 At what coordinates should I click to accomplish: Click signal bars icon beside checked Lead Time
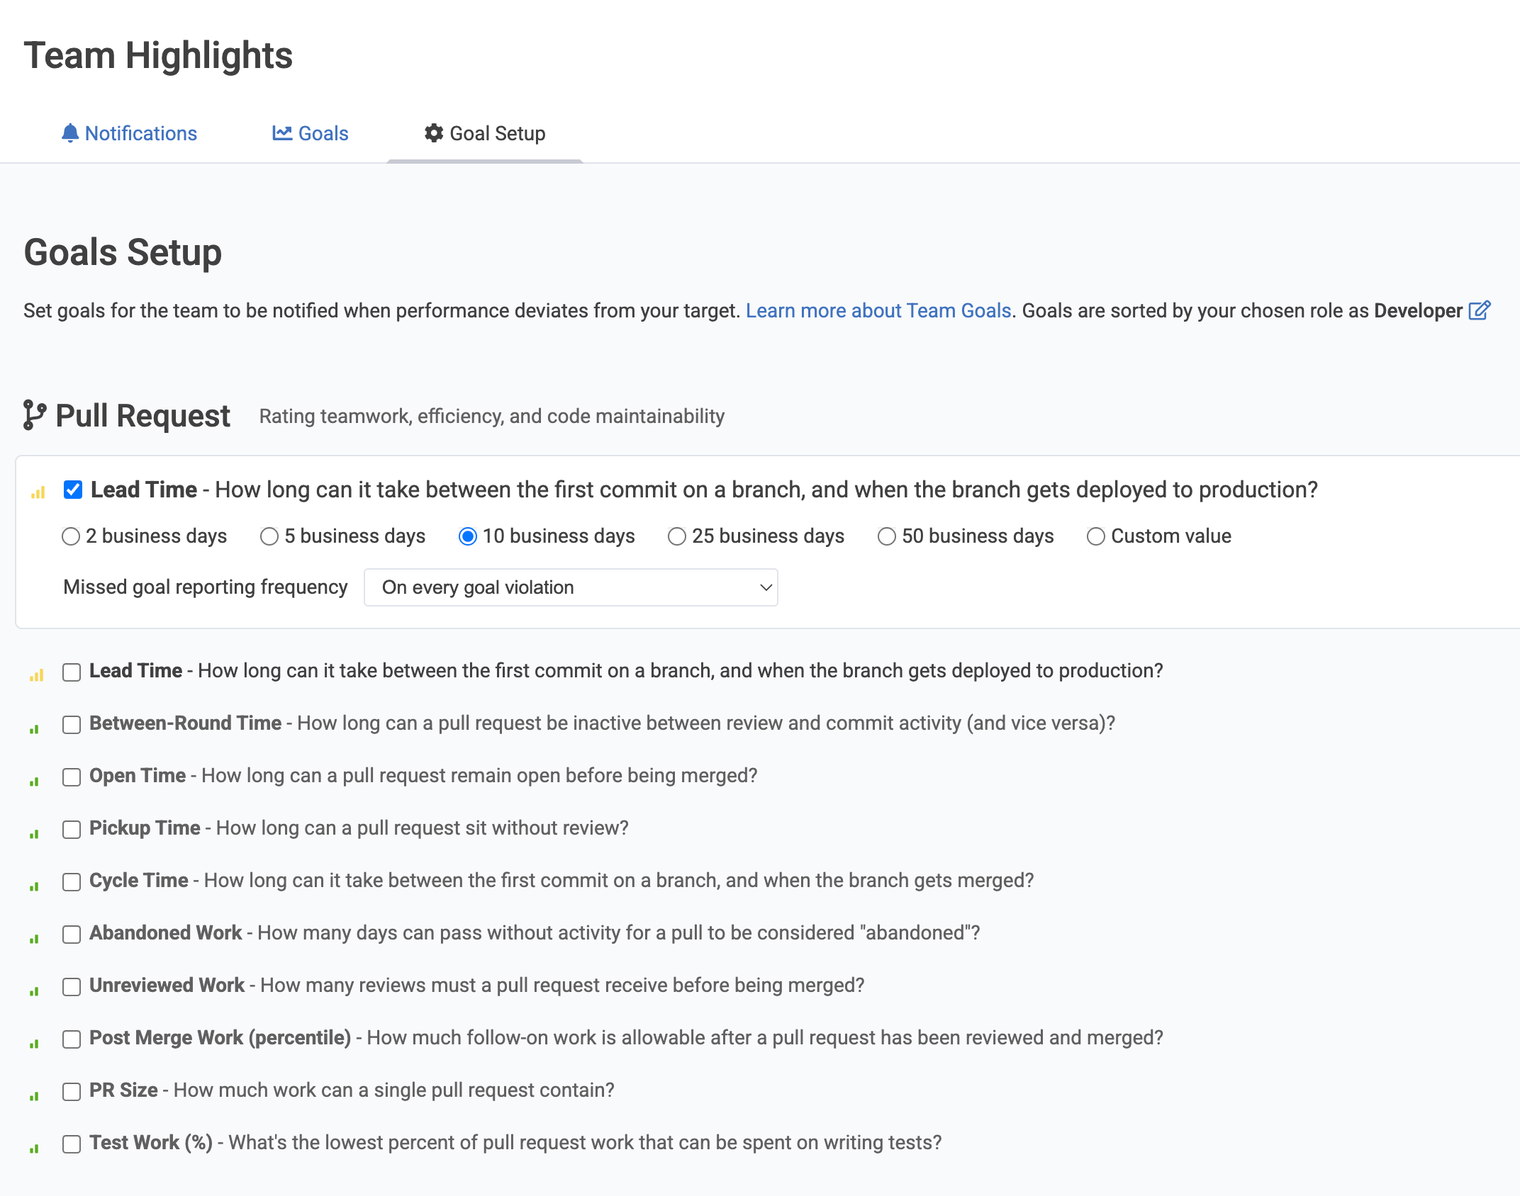point(38,492)
